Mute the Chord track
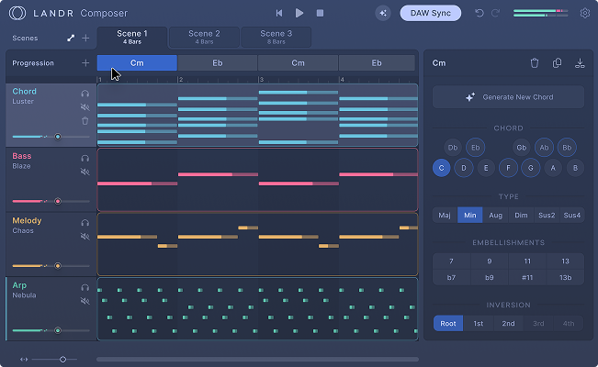The image size is (598, 367). tap(85, 107)
